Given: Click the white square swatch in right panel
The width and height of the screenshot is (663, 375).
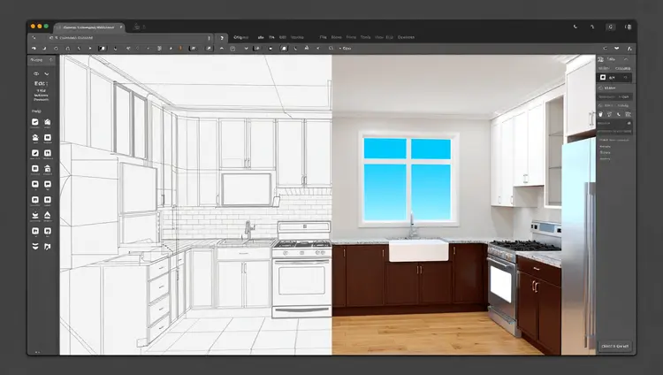Looking at the screenshot, I should [x=604, y=78].
